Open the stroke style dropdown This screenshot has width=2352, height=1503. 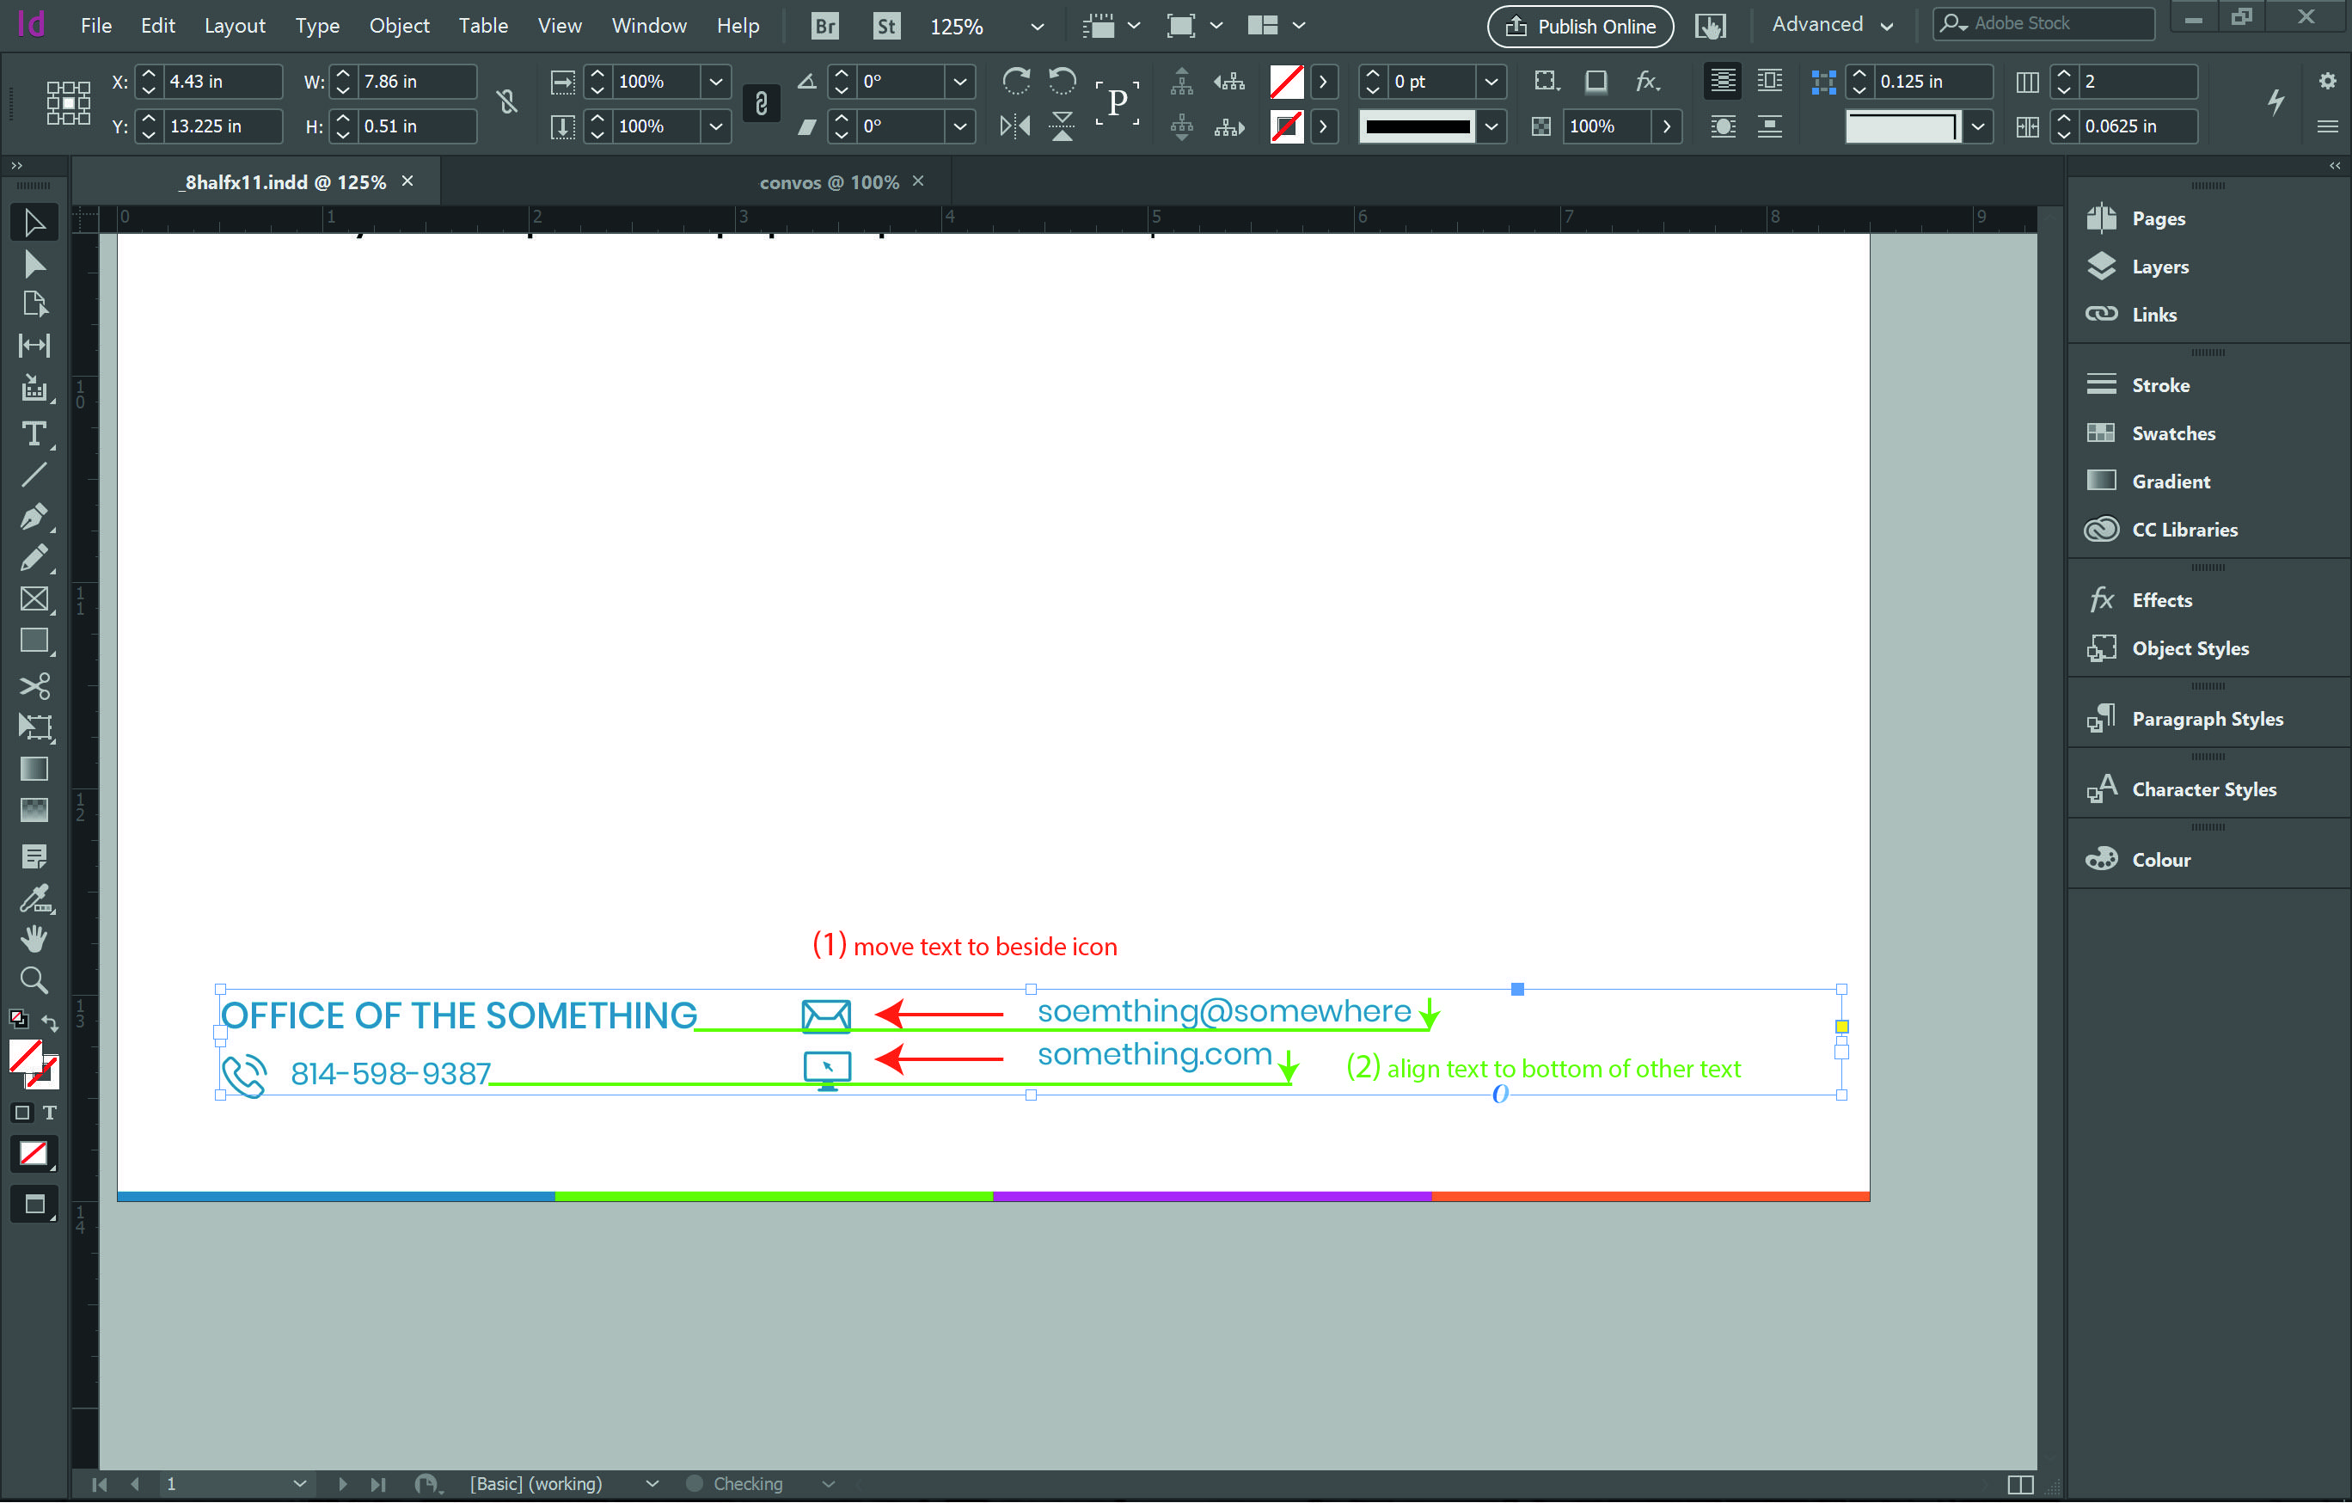tap(1491, 126)
